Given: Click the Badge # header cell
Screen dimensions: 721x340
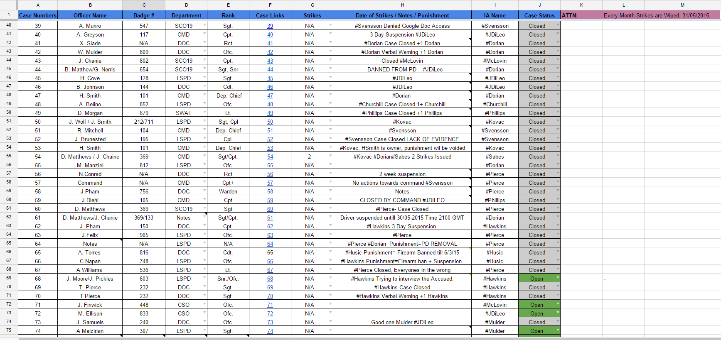Looking at the screenshot, I should click(x=144, y=15).
